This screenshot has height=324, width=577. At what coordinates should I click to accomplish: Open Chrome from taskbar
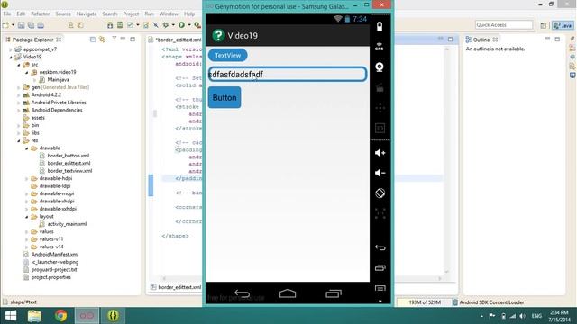click(x=60, y=316)
